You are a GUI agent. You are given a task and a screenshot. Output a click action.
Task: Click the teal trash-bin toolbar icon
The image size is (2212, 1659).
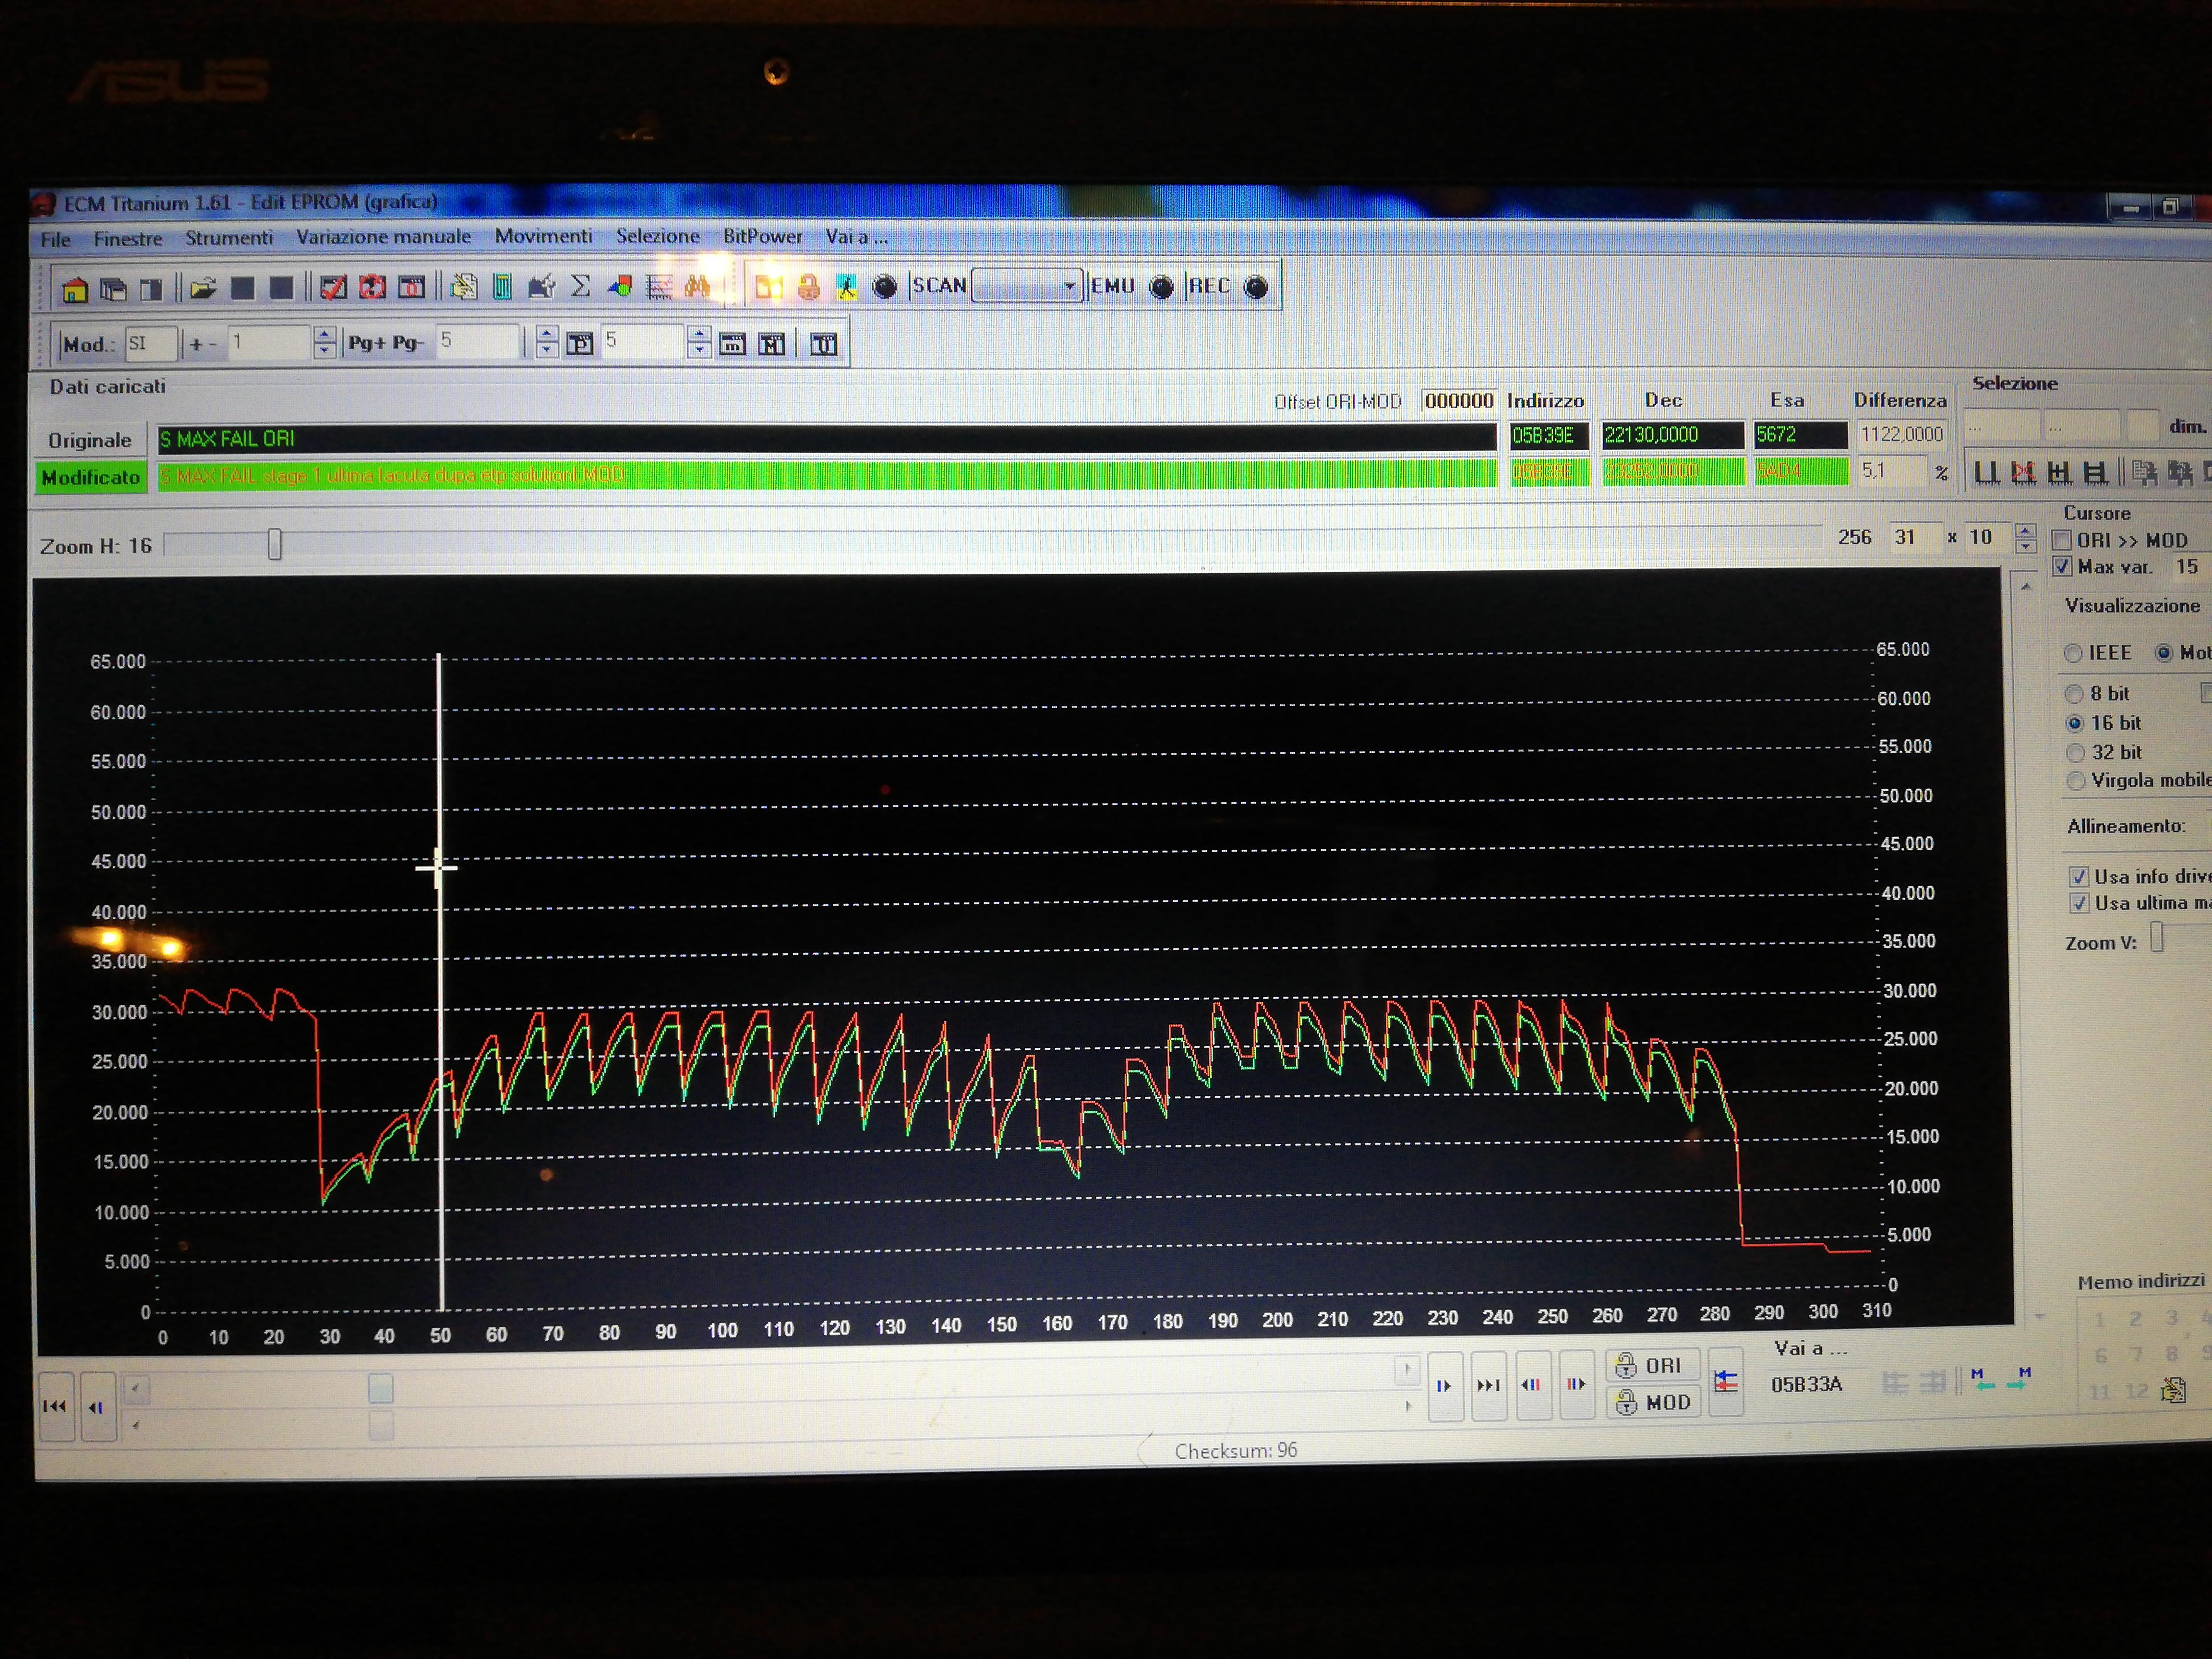[x=502, y=287]
